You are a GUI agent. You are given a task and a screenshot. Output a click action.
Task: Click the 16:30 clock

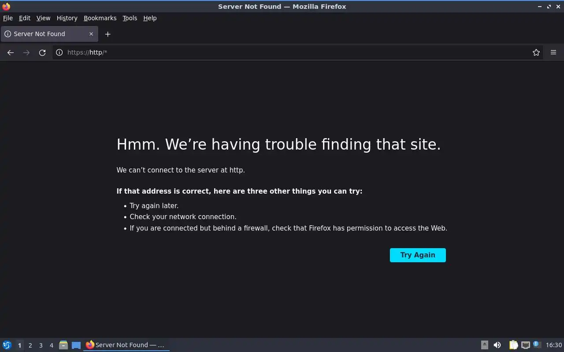[554, 345]
